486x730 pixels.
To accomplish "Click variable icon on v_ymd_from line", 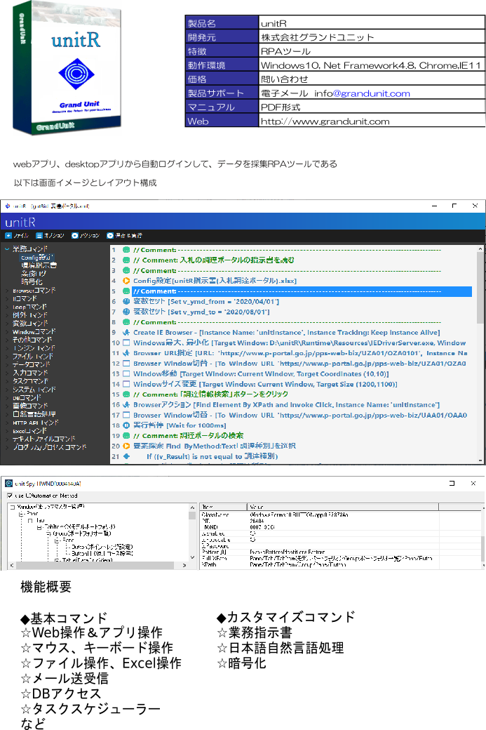I will coord(126,302).
